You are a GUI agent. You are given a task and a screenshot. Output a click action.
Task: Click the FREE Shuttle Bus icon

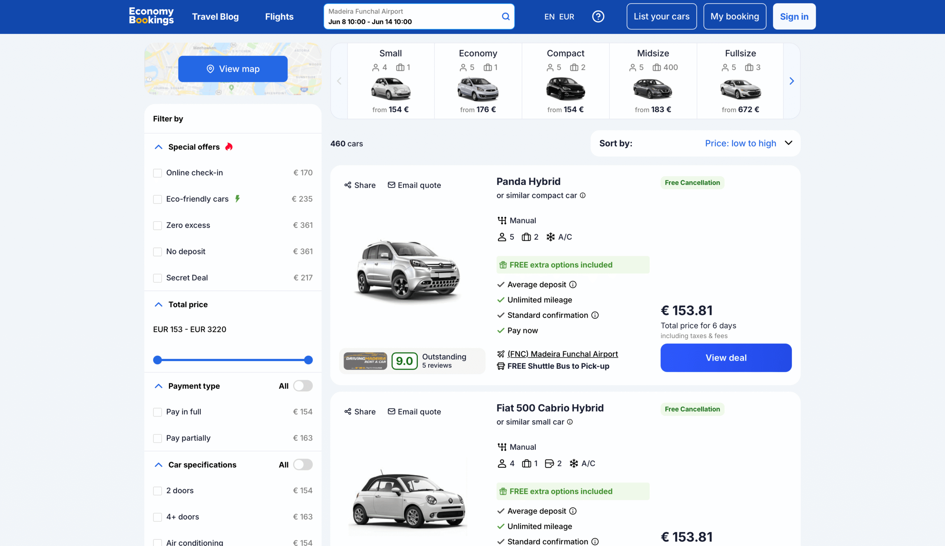point(501,366)
